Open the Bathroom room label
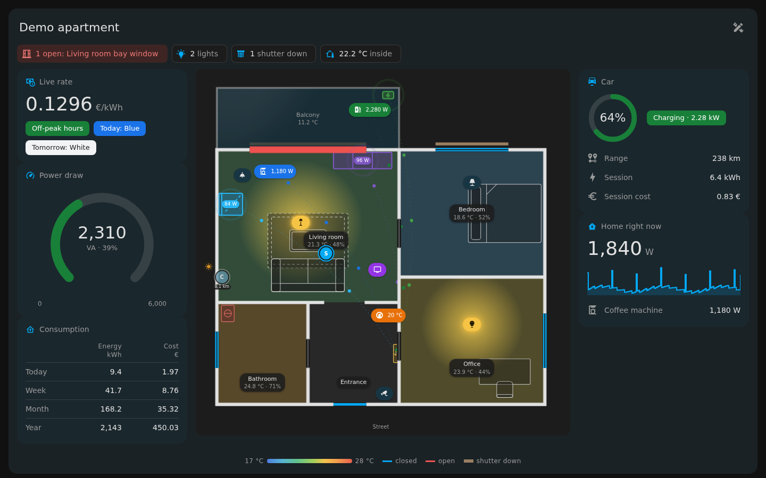766x478 pixels. [262, 382]
